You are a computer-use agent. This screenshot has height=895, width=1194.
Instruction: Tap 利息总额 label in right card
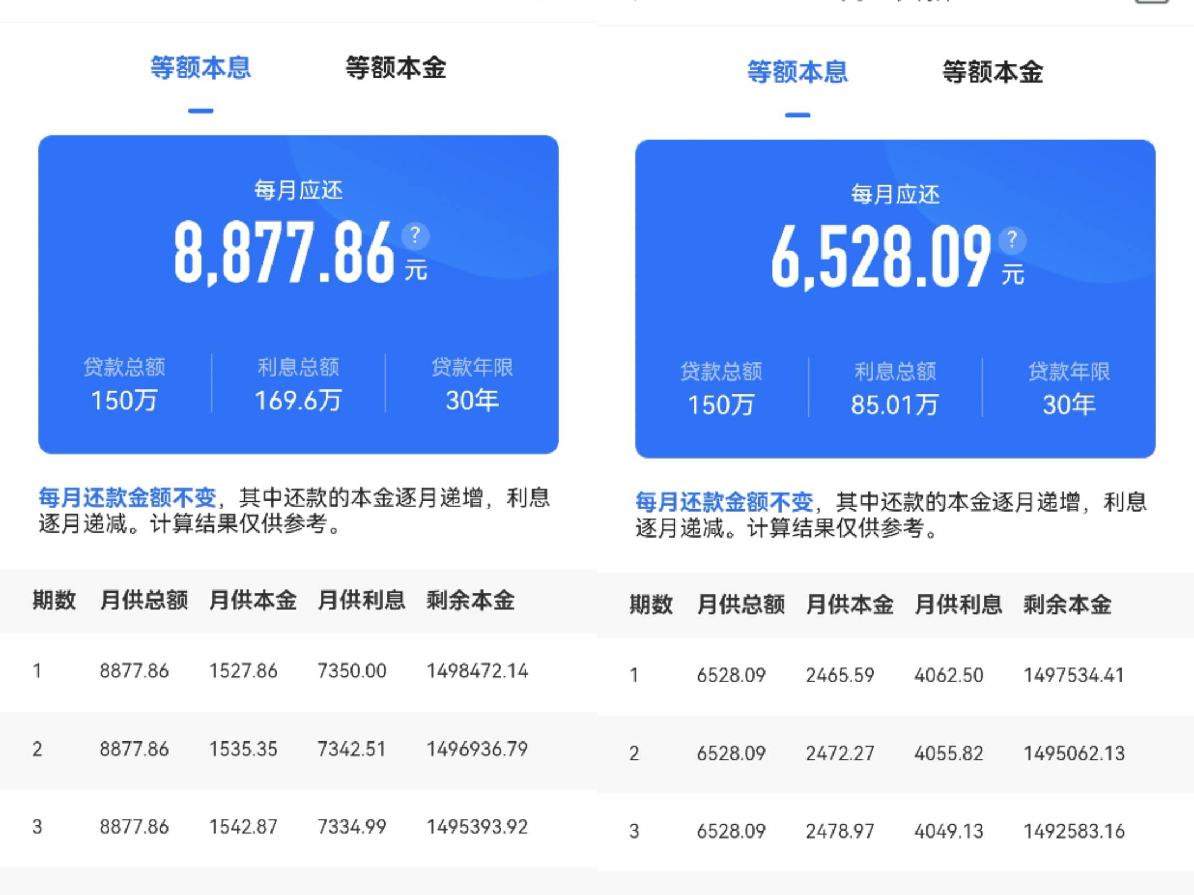tap(895, 371)
